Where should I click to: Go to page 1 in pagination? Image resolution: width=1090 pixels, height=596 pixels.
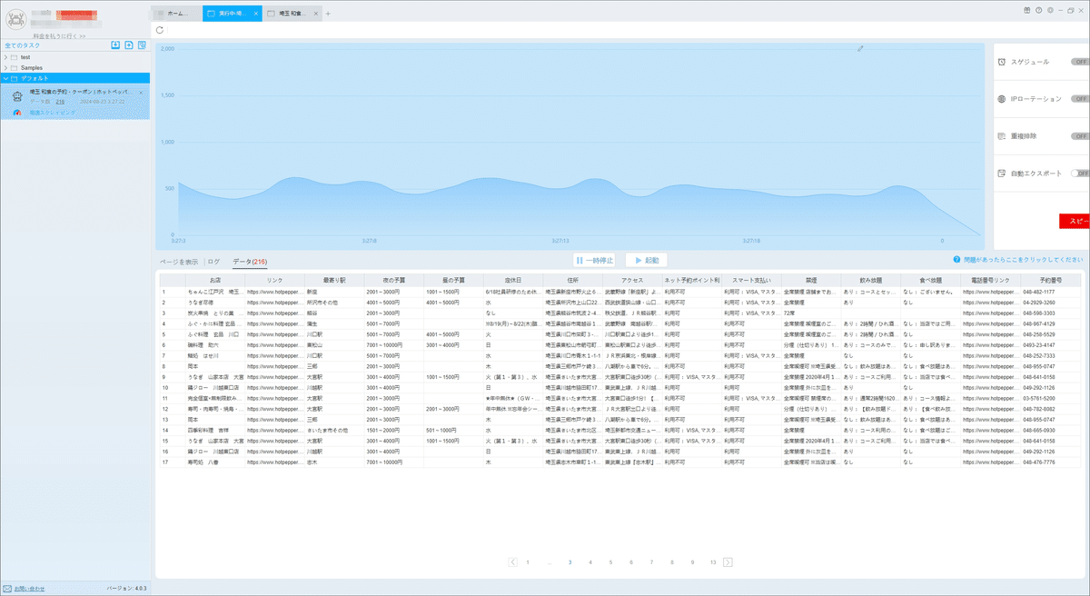pos(528,562)
